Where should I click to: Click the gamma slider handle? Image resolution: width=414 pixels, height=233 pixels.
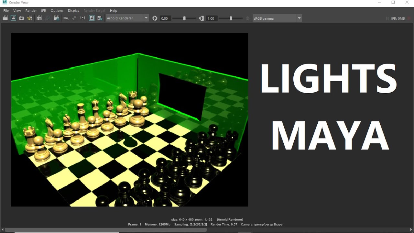click(x=231, y=18)
